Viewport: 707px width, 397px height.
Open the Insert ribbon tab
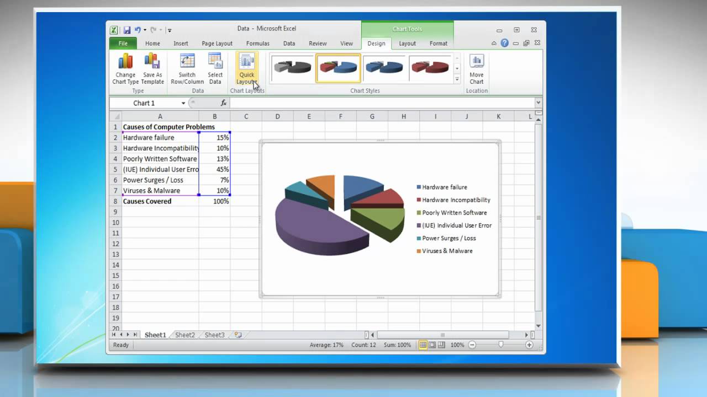pyautogui.click(x=181, y=44)
